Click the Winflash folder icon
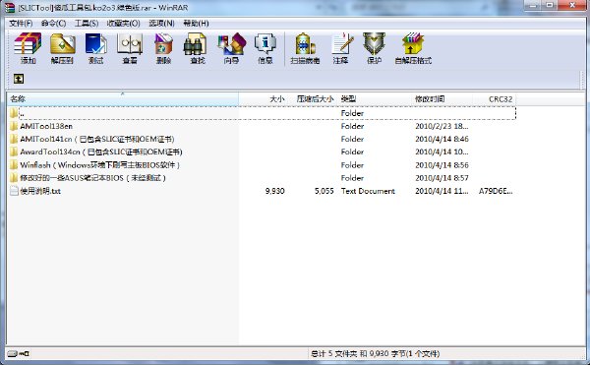The height and width of the screenshot is (365, 590). click(14, 165)
